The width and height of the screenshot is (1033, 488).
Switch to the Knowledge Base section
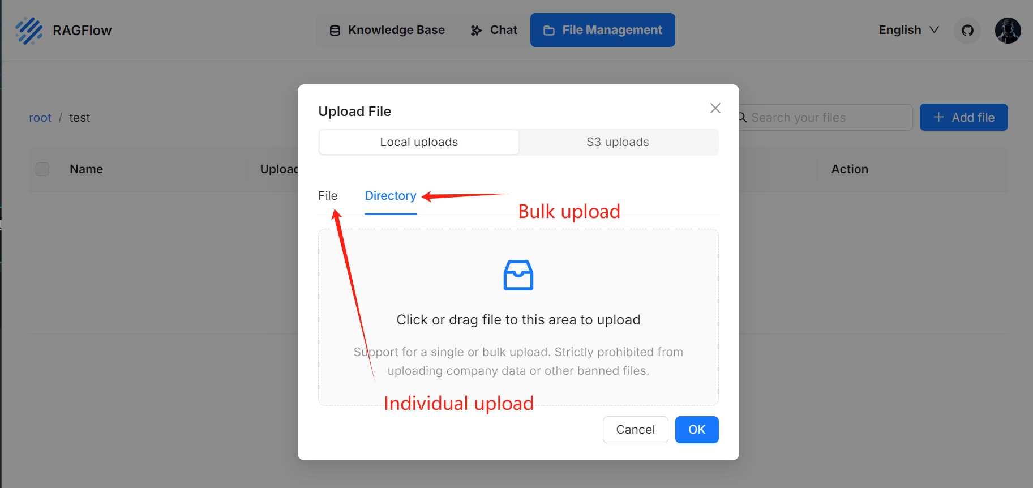[x=396, y=30]
